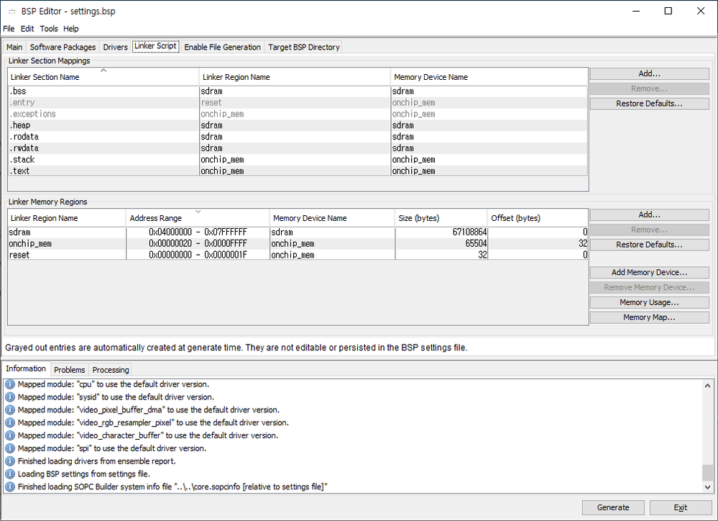Switch to the Drivers tab
The height and width of the screenshot is (521, 718).
[116, 47]
